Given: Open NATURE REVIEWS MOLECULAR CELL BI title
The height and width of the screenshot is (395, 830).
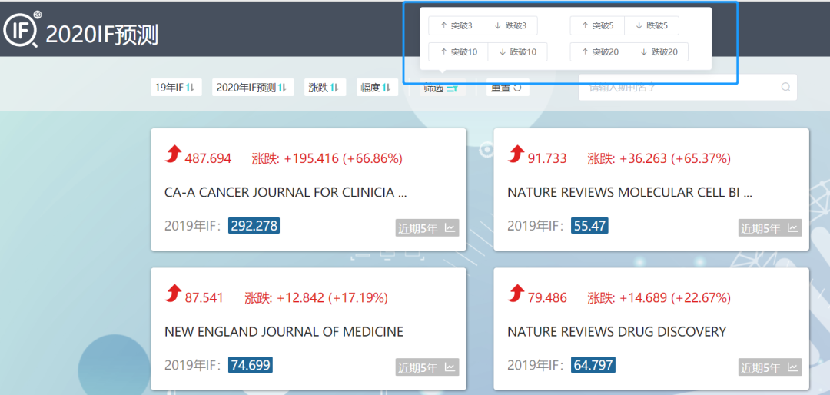Looking at the screenshot, I should (630, 193).
